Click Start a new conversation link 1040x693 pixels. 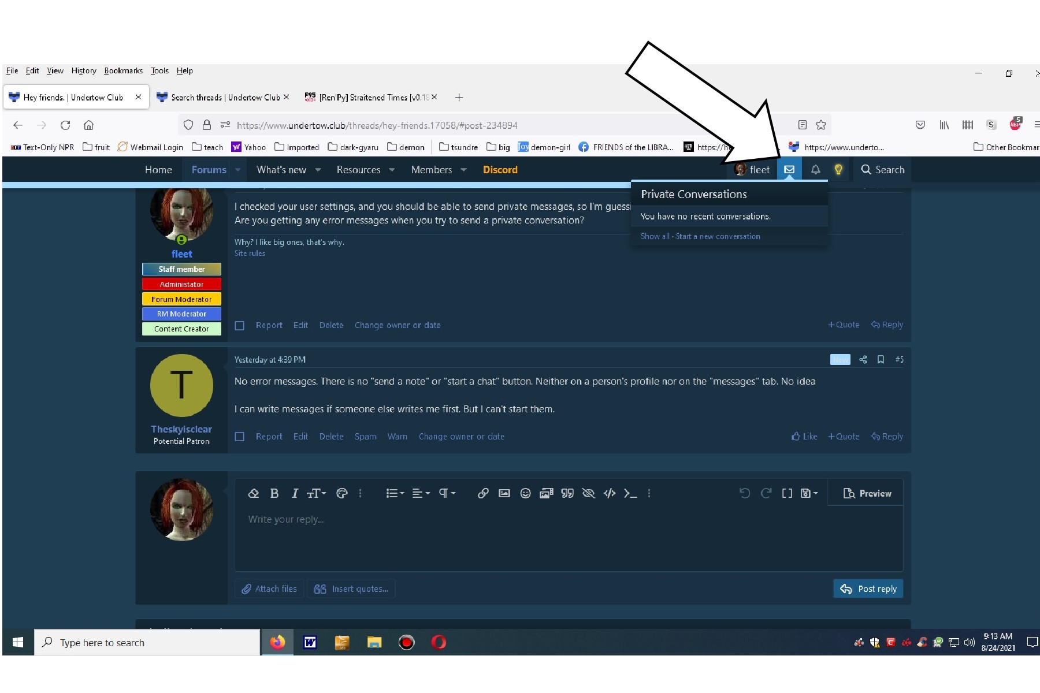[x=718, y=236]
